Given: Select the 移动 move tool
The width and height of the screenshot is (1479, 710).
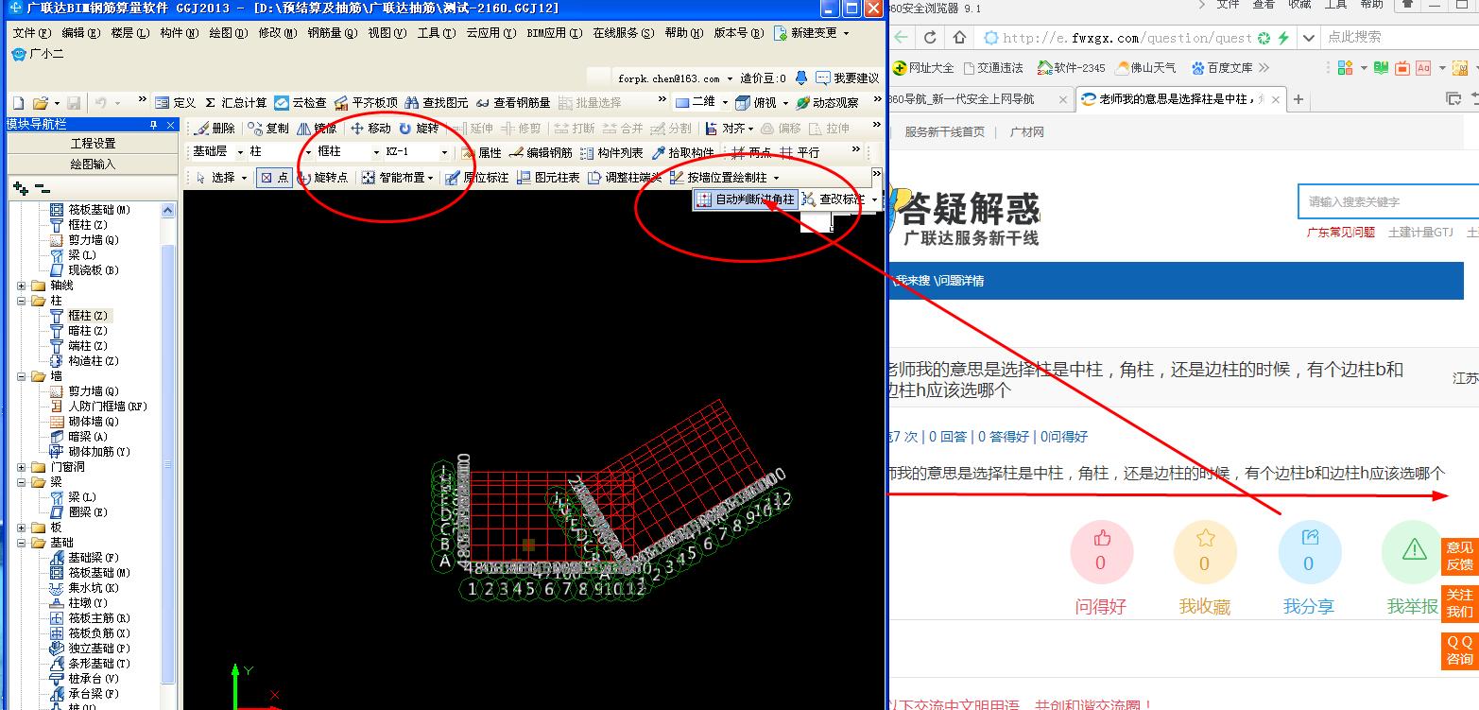Looking at the screenshot, I should click(370, 128).
